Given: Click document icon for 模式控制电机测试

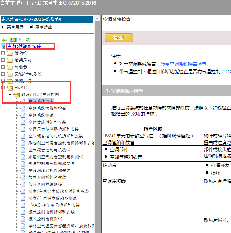Looking at the screenshot, I should [x=23, y=219].
